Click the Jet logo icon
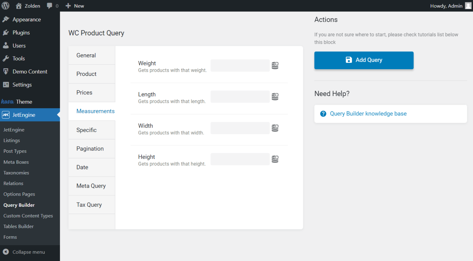The image size is (473, 261). [x=6, y=115]
